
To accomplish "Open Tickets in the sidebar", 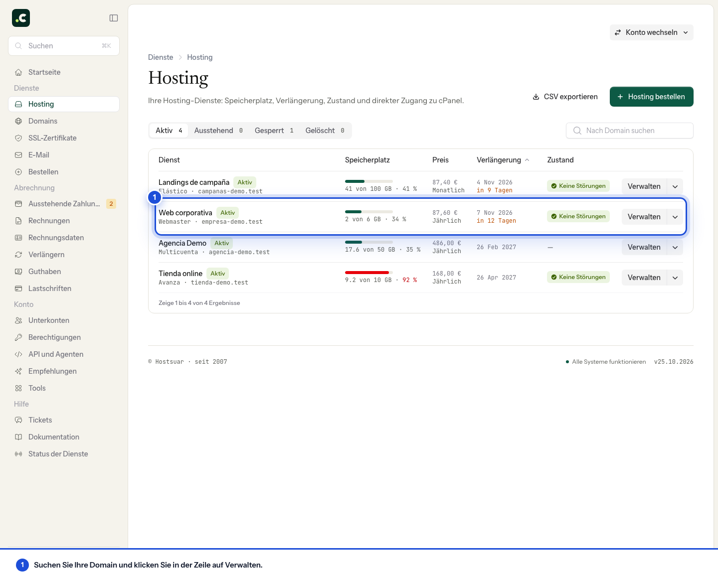I will [x=64, y=420].
